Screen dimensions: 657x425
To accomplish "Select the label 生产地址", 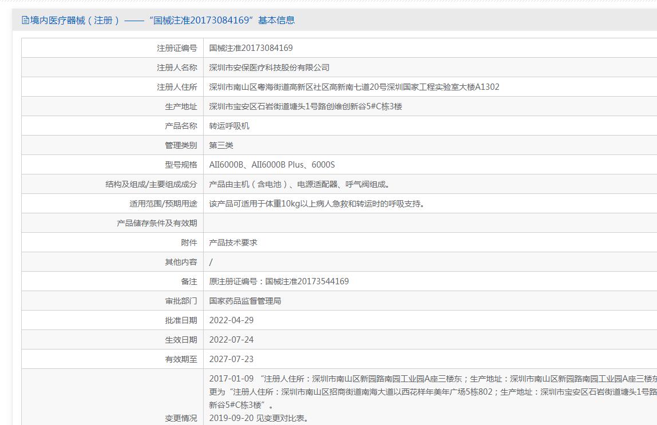I will 181,106.
